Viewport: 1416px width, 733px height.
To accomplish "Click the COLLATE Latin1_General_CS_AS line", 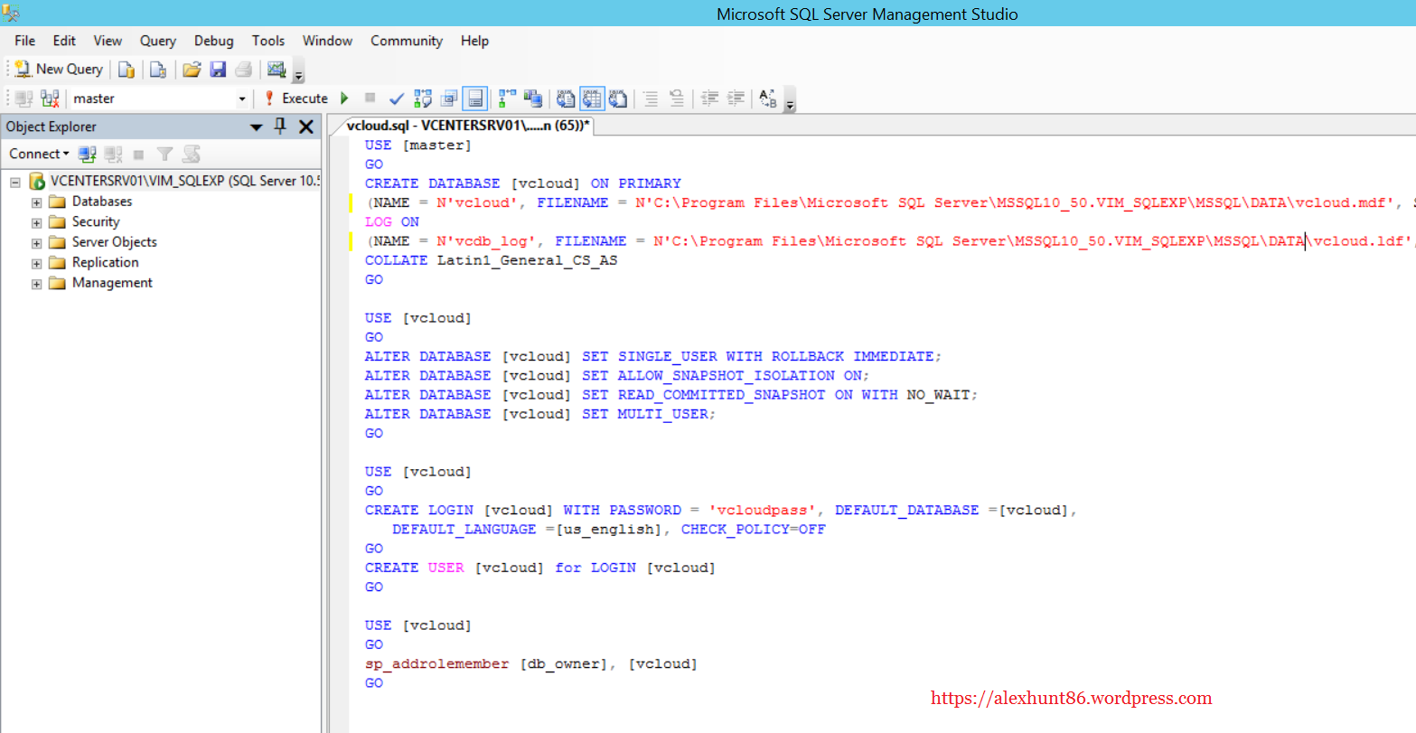I will coord(492,260).
